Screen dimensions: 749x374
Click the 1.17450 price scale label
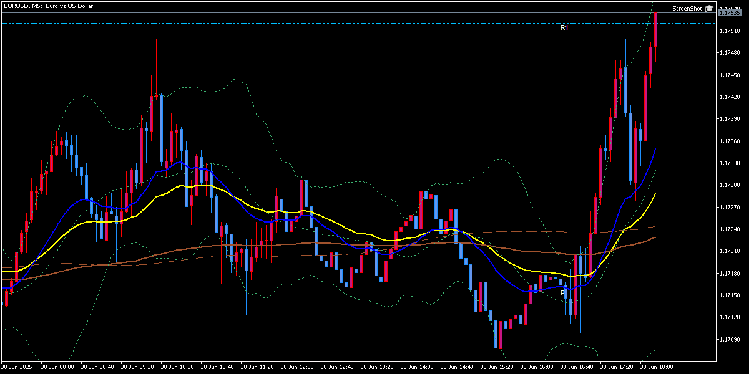[729, 75]
